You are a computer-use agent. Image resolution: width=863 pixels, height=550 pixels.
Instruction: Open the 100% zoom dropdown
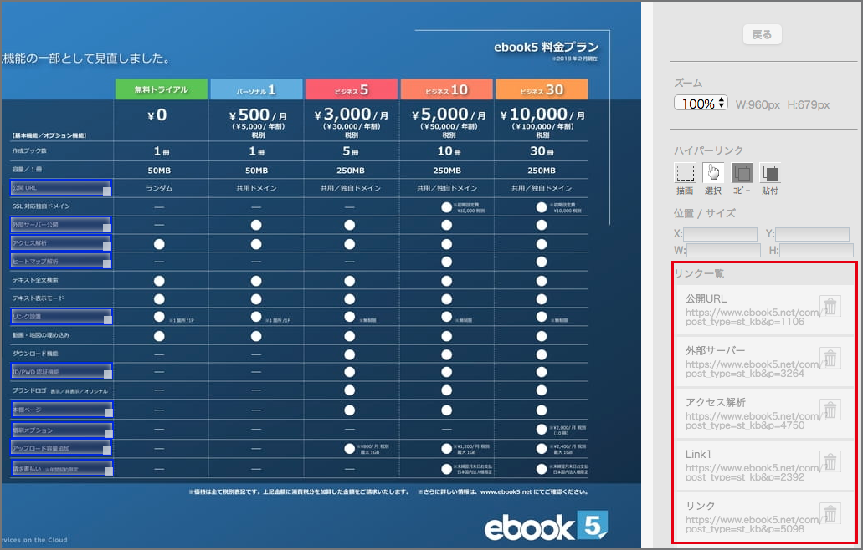(x=701, y=104)
